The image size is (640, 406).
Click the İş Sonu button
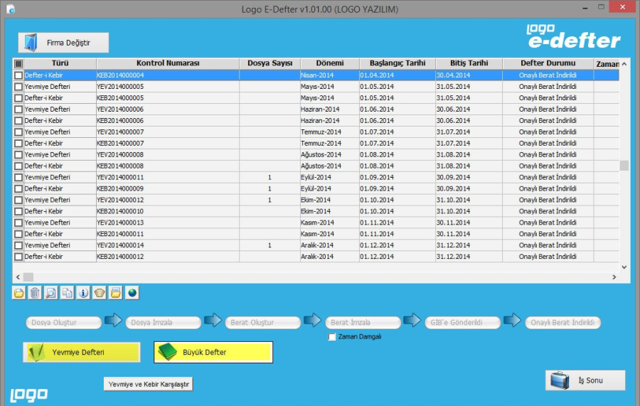pyautogui.click(x=585, y=380)
